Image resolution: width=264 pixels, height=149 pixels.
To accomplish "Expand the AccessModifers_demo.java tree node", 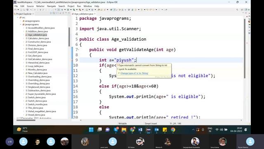I will [x=24, y=28].
